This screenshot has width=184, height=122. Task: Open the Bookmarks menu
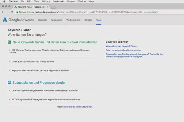(59, 2)
